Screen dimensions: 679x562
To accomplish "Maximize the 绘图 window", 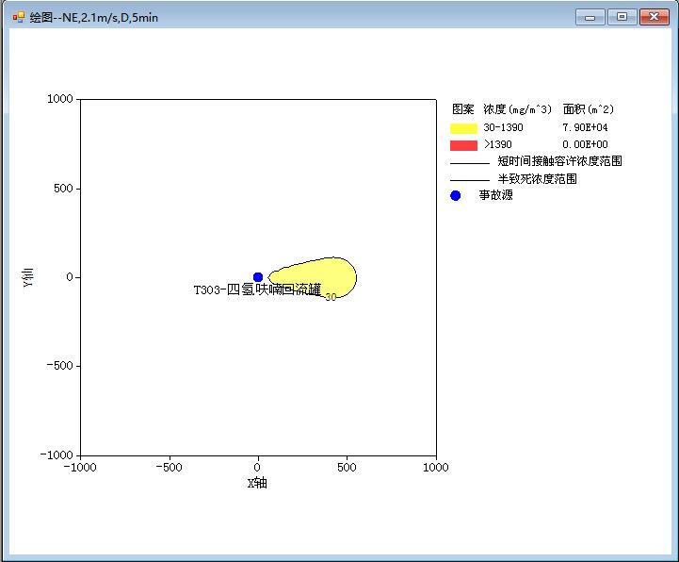I will (x=622, y=17).
